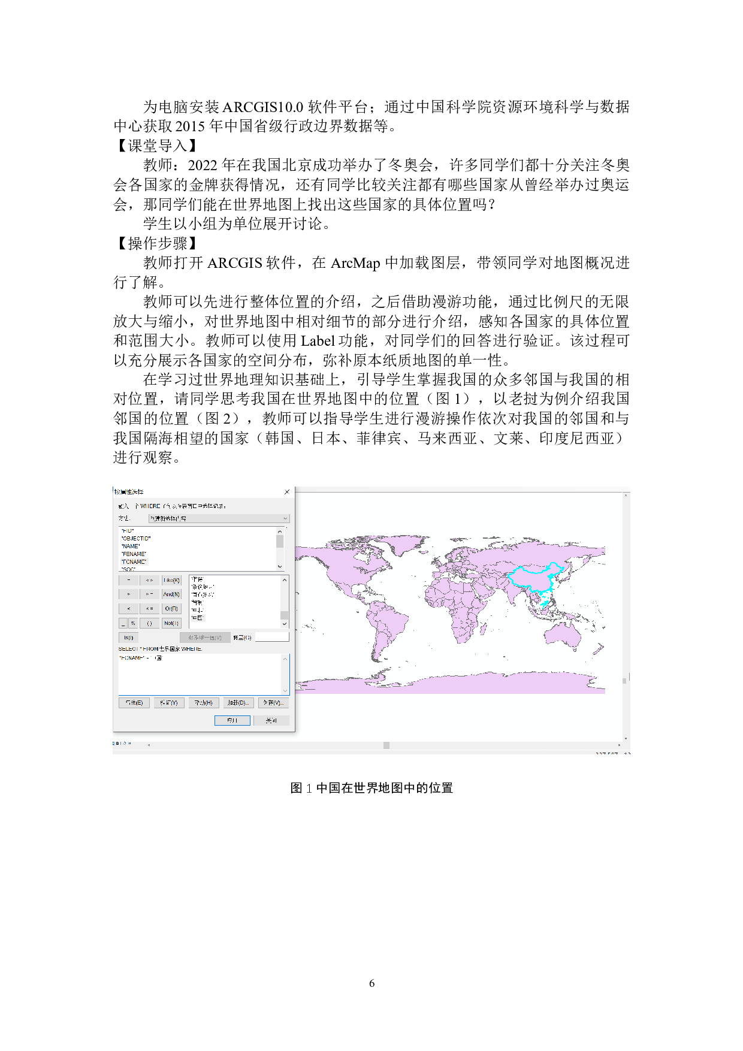
Task: Click the Help (H) button
Action: click(204, 703)
